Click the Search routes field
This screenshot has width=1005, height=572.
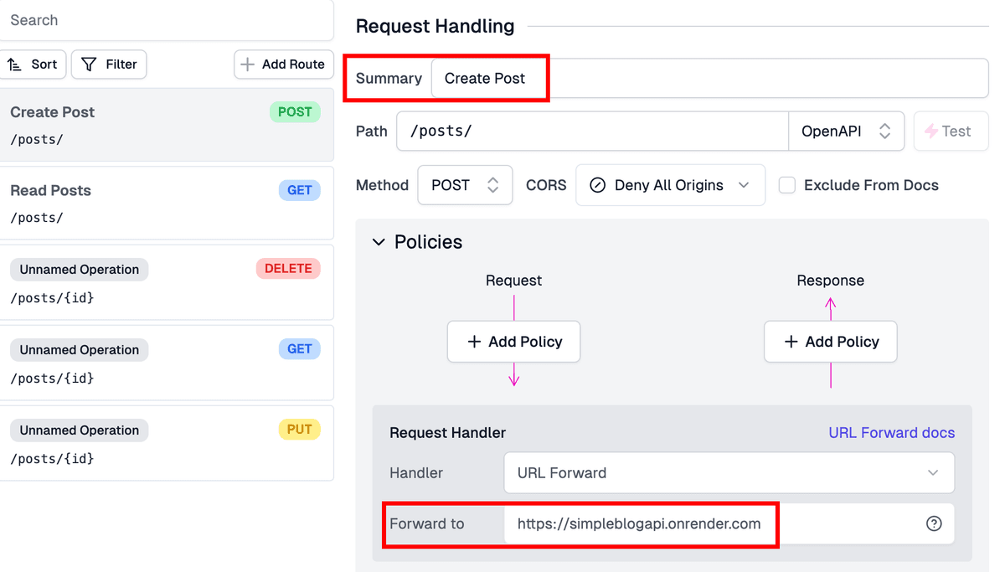click(x=166, y=20)
